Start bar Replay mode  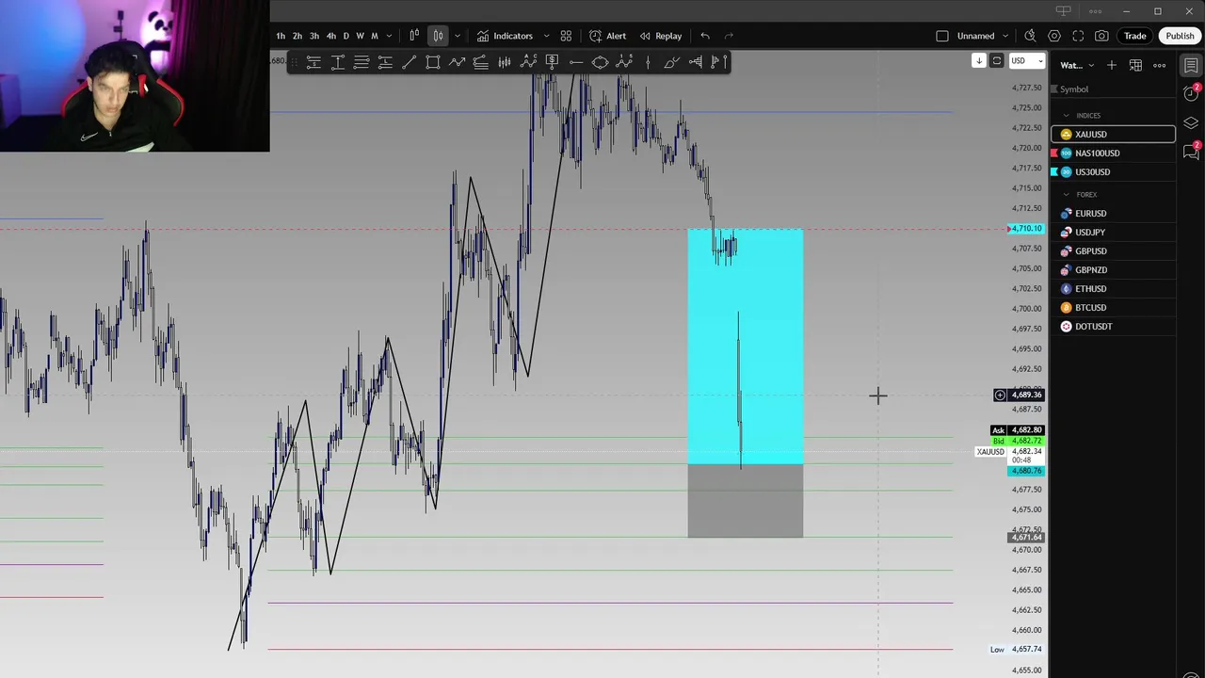pos(660,36)
